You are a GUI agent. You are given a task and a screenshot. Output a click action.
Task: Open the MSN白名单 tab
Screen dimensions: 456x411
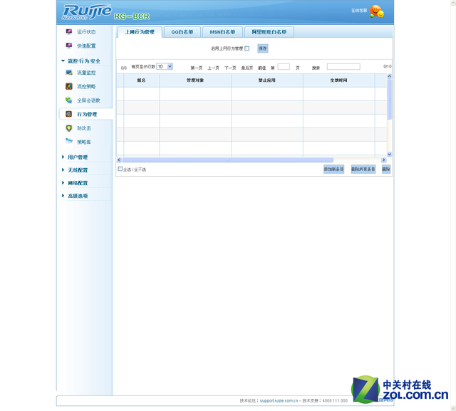point(222,32)
